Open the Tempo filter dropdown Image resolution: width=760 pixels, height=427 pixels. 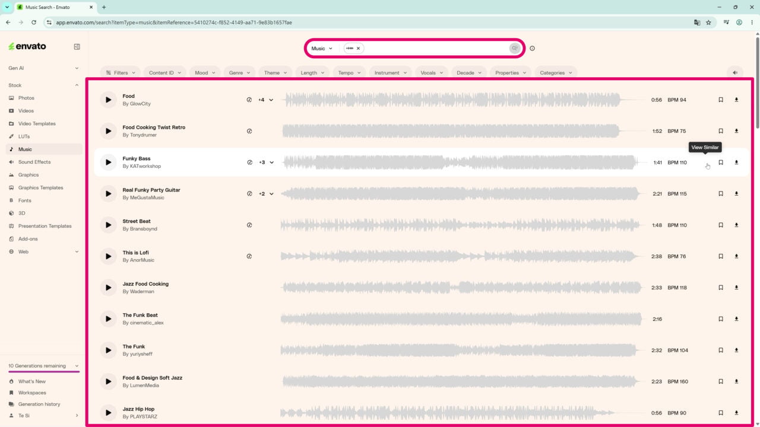click(350, 72)
